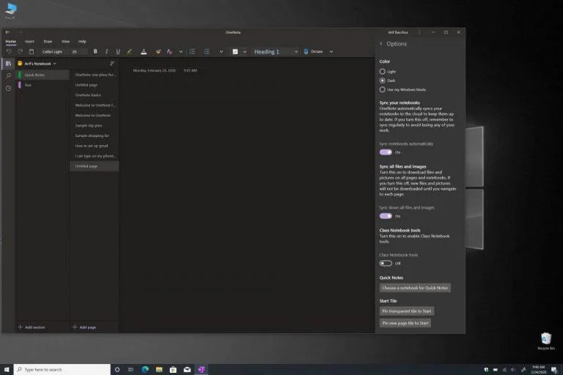Select the Quick Notes section

coord(43,75)
